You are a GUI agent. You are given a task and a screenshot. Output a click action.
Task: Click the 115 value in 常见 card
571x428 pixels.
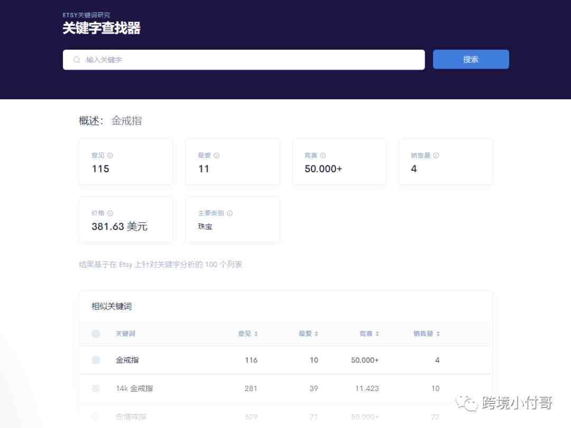100,169
